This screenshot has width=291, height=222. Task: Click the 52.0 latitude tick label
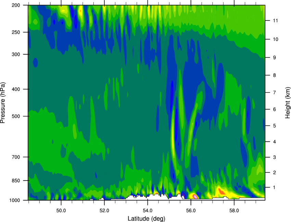(x=104, y=211)
